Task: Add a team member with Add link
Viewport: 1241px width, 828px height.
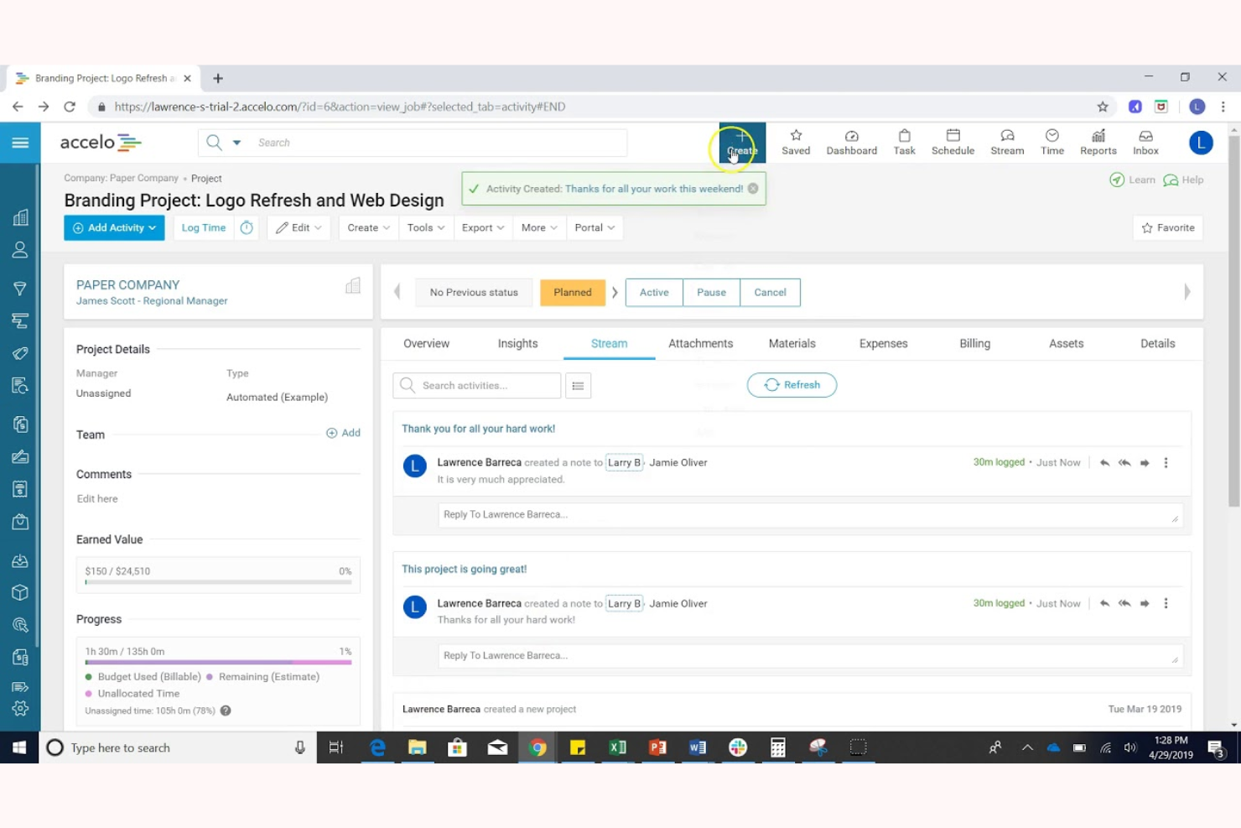Action: 343,433
